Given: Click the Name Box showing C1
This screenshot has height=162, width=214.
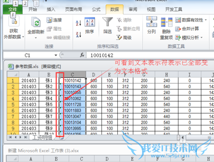Looking at the screenshot, I should tap(27, 55).
